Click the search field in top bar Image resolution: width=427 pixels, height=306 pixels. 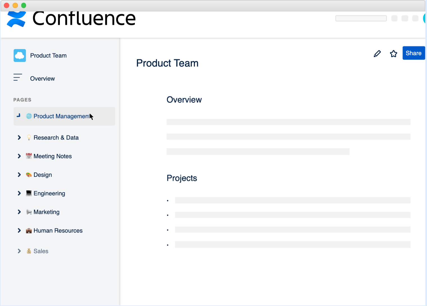point(361,18)
